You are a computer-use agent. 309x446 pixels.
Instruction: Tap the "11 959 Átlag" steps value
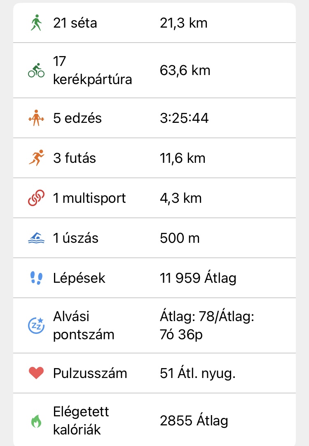coord(198,278)
